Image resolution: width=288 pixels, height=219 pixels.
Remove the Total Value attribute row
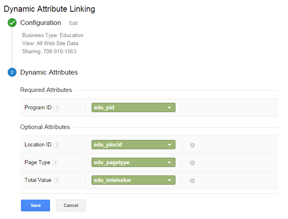[x=192, y=180]
